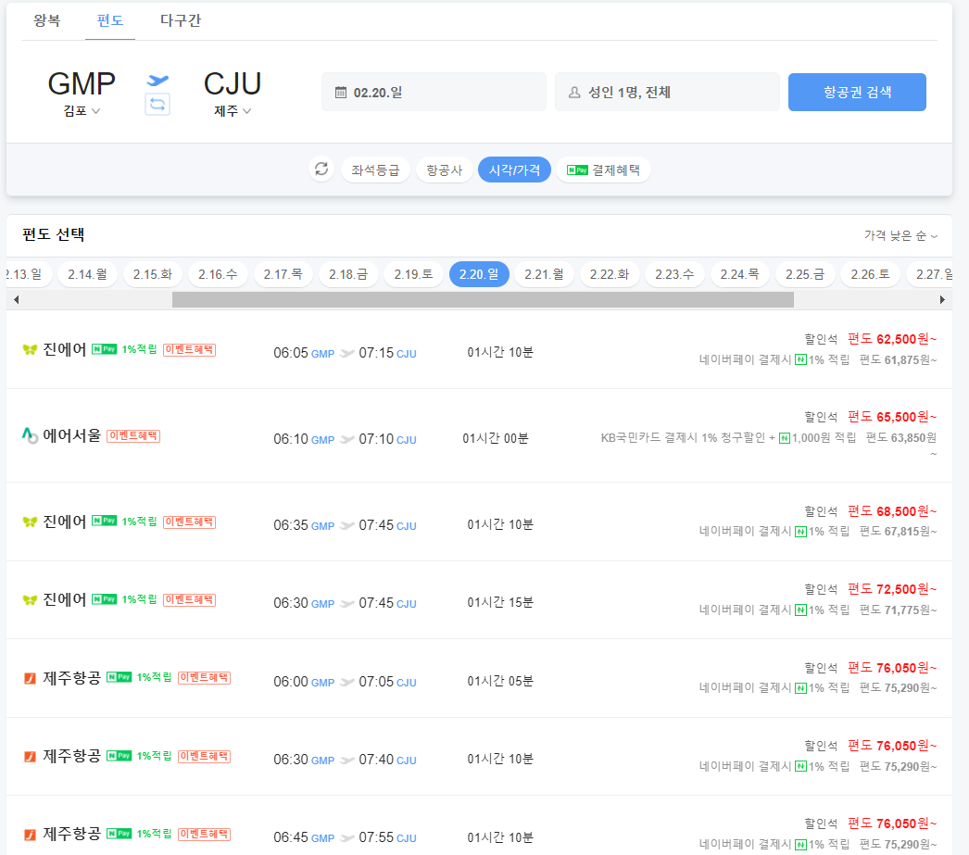
Task: Click 편도 선택 heading
Action: click(x=54, y=234)
